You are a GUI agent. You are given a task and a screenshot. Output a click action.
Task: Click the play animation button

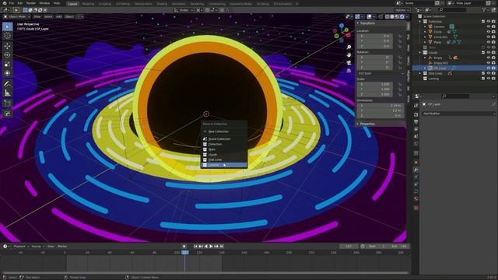(x=211, y=247)
